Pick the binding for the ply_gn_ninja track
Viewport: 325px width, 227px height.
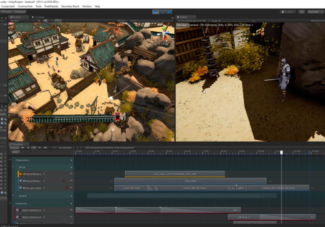44,188
